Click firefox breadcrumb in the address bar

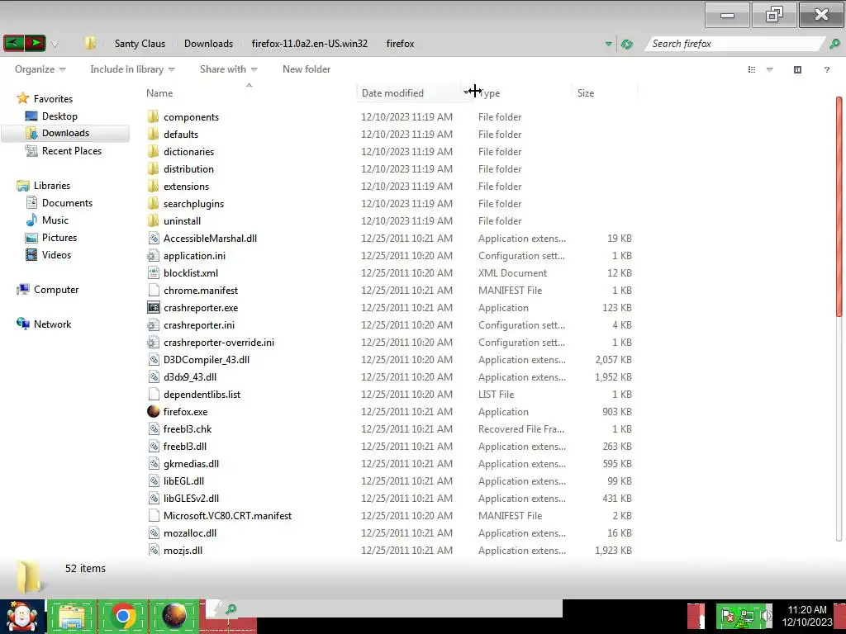[x=400, y=44]
